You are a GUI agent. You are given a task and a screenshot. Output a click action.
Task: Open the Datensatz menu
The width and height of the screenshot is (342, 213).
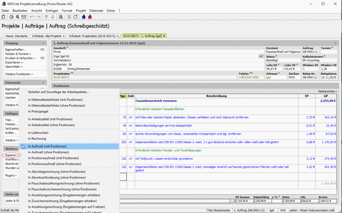(x=97, y=11)
